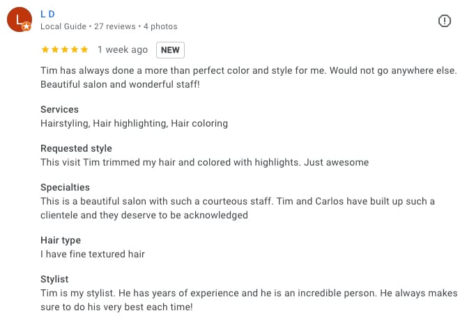Click the Specialties heading
The width and height of the screenshot is (467, 320).
click(x=65, y=187)
